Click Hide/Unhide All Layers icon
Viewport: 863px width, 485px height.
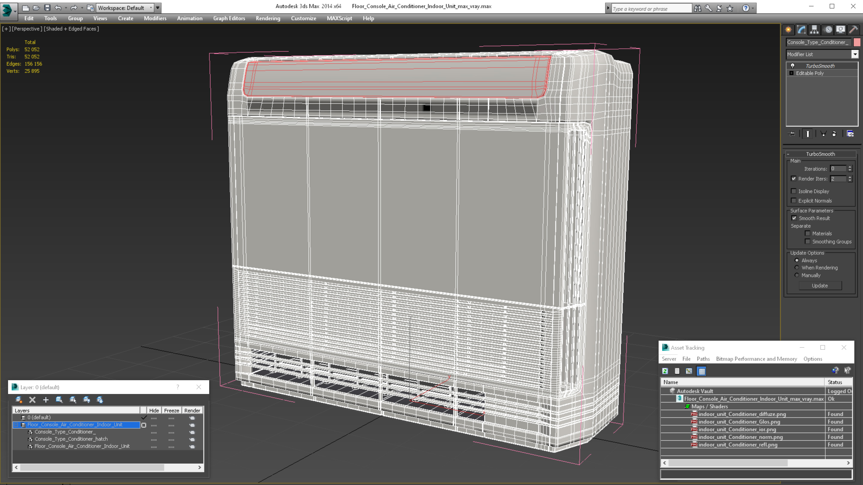click(86, 400)
